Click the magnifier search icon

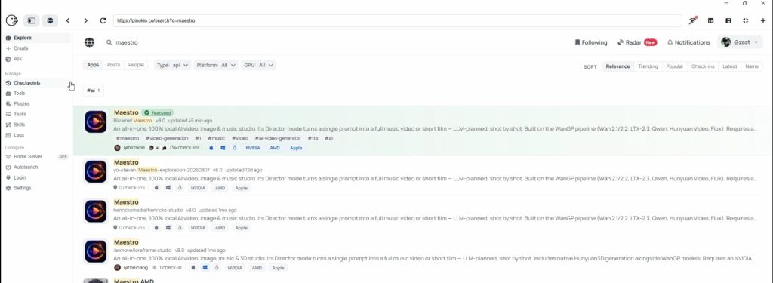109,42
